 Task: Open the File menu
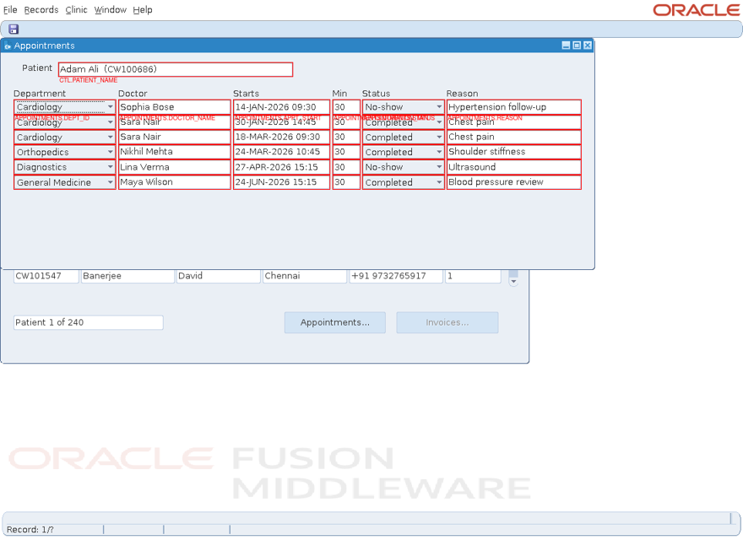(10, 10)
